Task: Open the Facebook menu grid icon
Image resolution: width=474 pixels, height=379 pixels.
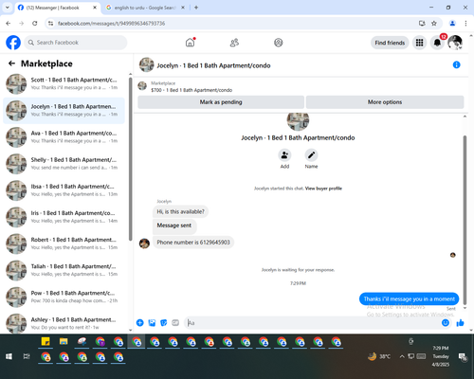Action: [x=419, y=43]
